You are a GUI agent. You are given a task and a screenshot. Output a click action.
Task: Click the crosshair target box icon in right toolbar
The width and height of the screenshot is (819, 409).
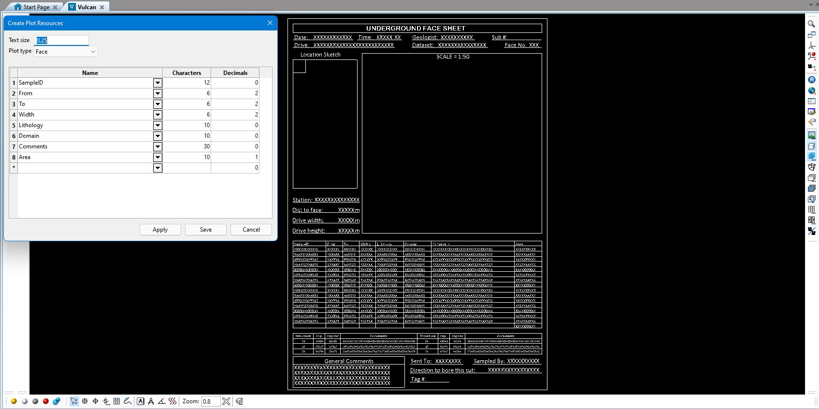pos(812,220)
